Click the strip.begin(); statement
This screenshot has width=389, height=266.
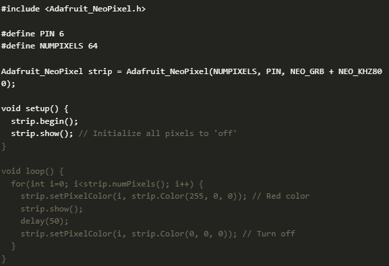pyautogui.click(x=44, y=121)
